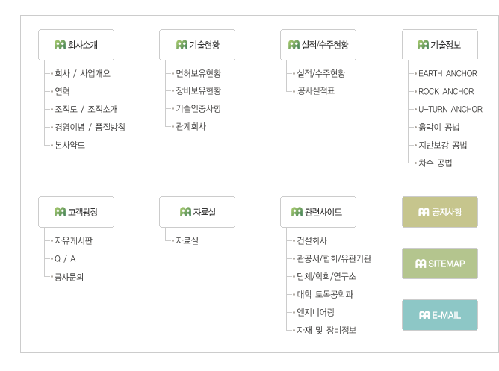Select the 관련사이트 heading box
Screen dimensions: 499x371
pyautogui.click(x=318, y=212)
